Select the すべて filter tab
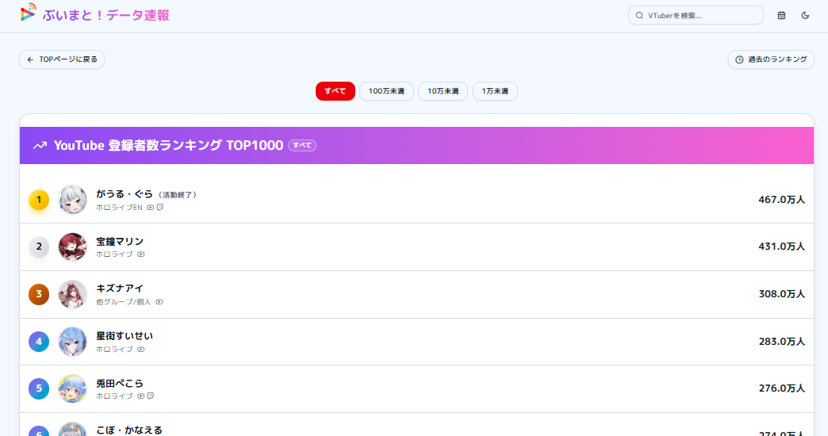 [335, 91]
